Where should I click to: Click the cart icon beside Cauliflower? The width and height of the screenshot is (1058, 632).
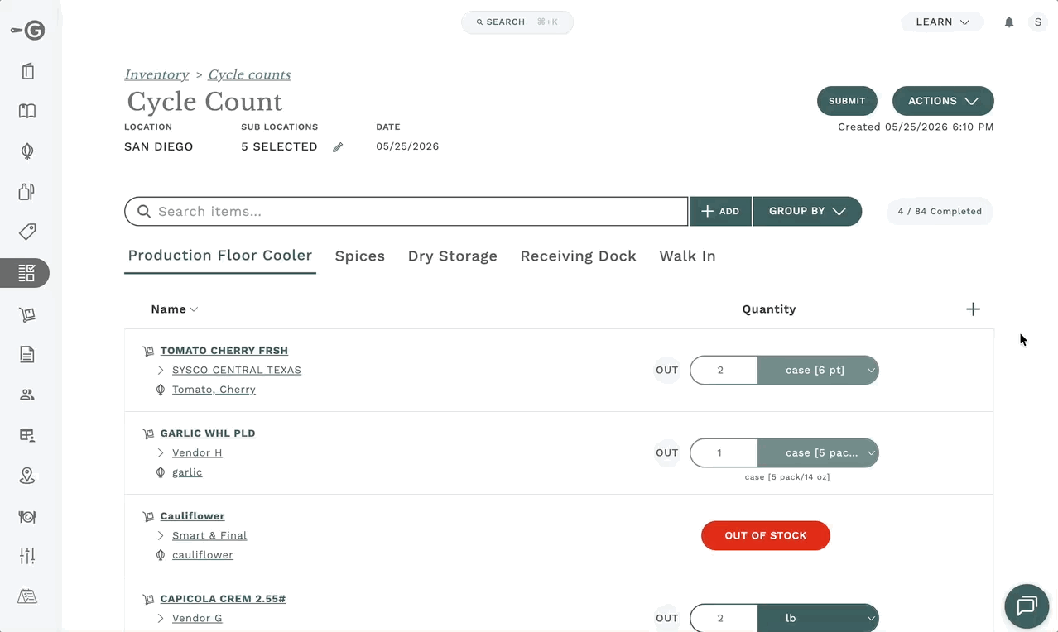click(x=148, y=516)
